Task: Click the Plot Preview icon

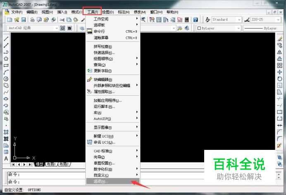Action: pos(39,19)
